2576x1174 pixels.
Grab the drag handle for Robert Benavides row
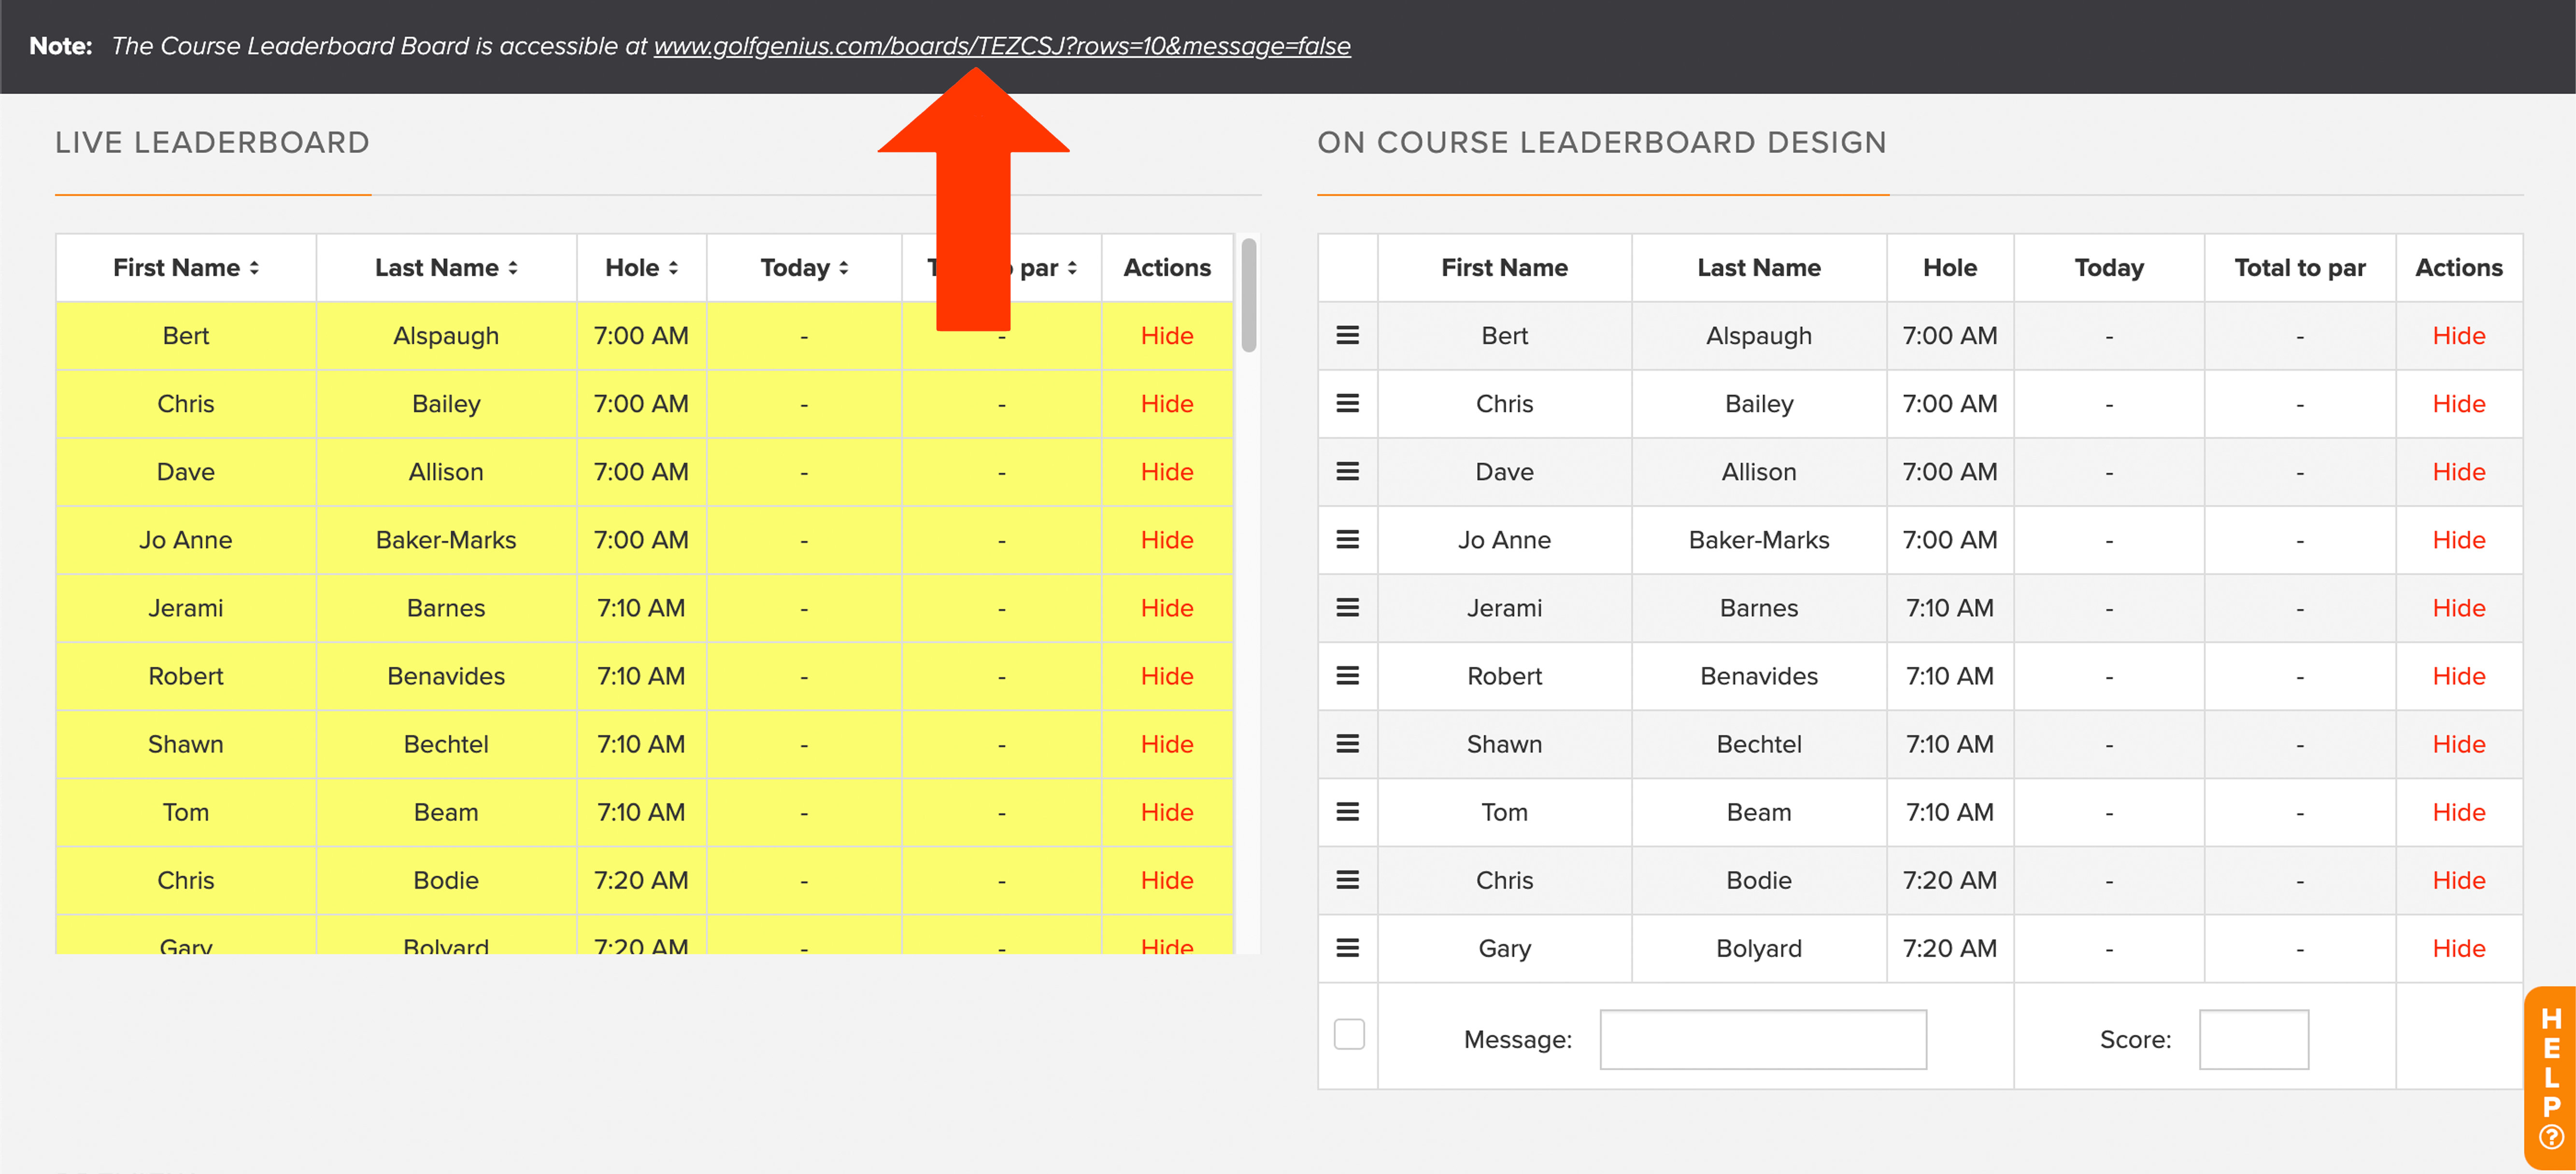click(1347, 675)
